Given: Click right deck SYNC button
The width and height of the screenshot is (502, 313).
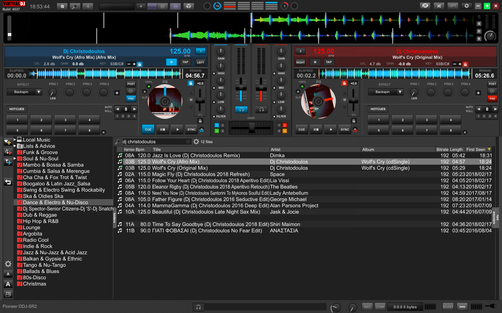Looking at the screenshot, I should [345, 130].
